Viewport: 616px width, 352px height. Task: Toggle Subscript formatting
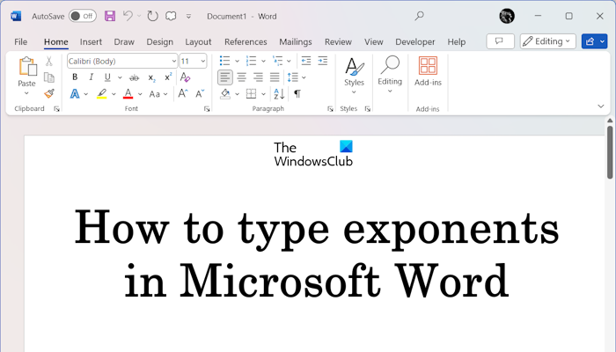point(151,77)
